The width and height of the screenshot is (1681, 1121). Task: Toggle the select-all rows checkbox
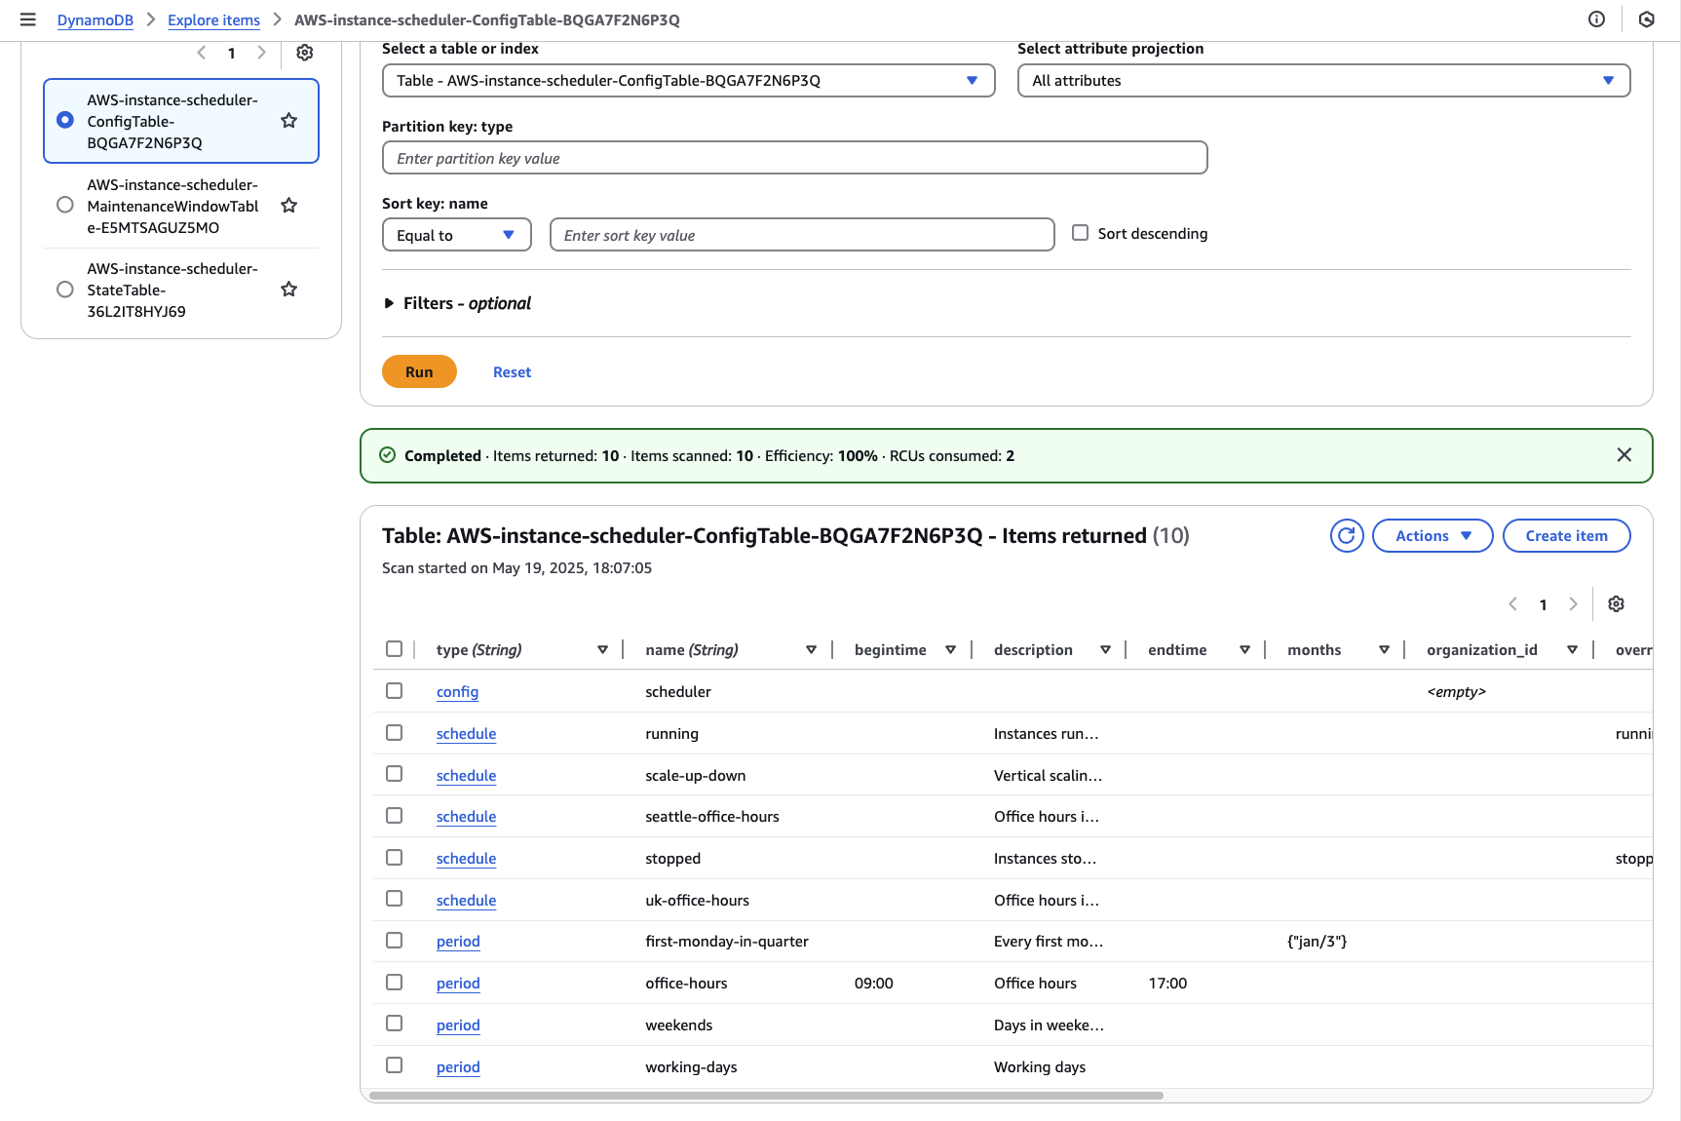click(x=394, y=649)
